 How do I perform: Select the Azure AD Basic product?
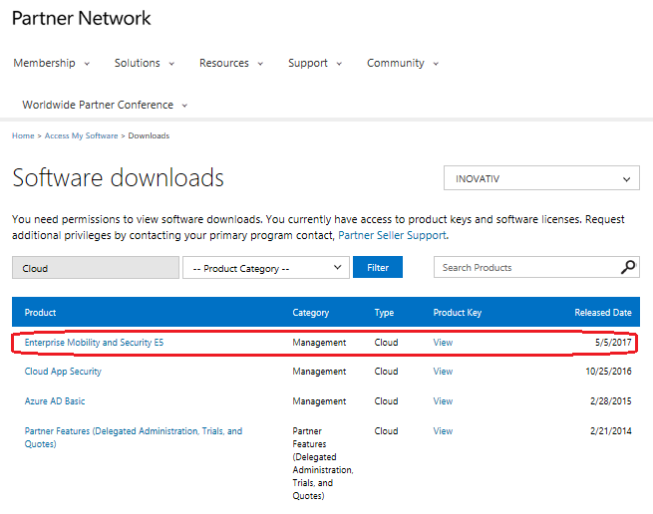(x=55, y=401)
